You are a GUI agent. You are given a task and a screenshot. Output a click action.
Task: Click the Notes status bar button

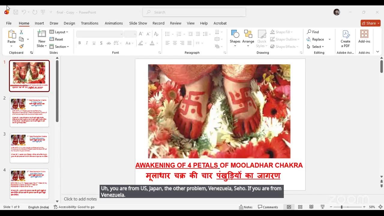246,207
